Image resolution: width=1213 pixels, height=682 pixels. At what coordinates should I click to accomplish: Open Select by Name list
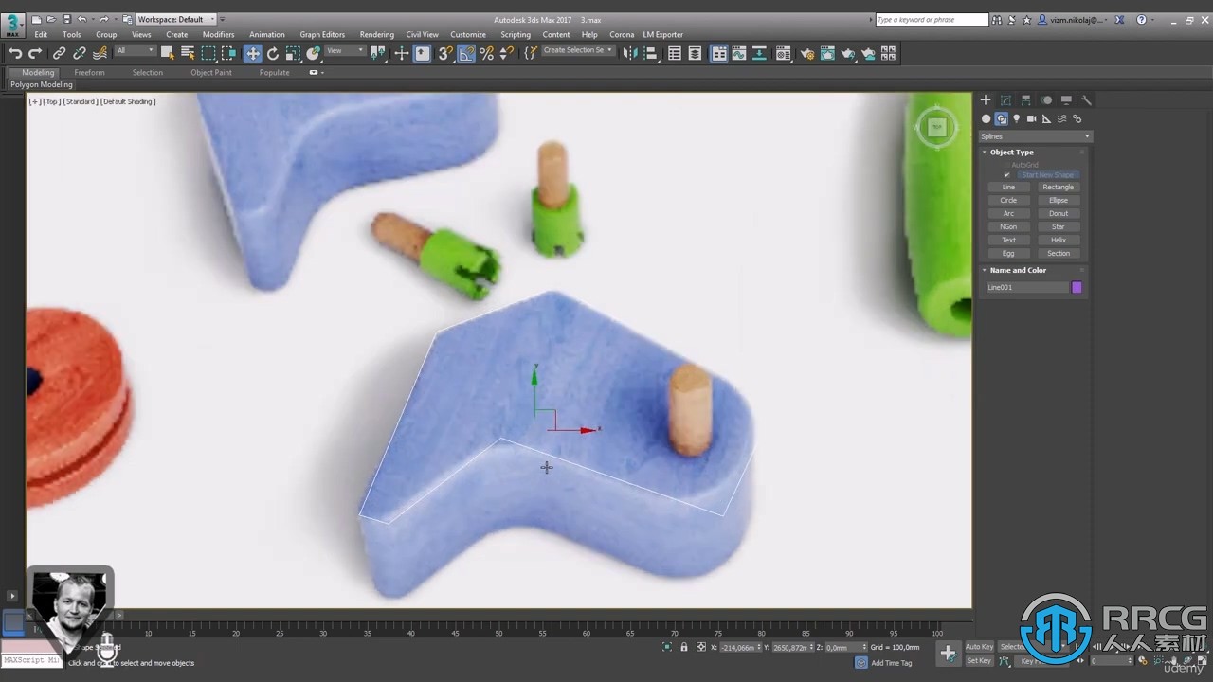[188, 54]
